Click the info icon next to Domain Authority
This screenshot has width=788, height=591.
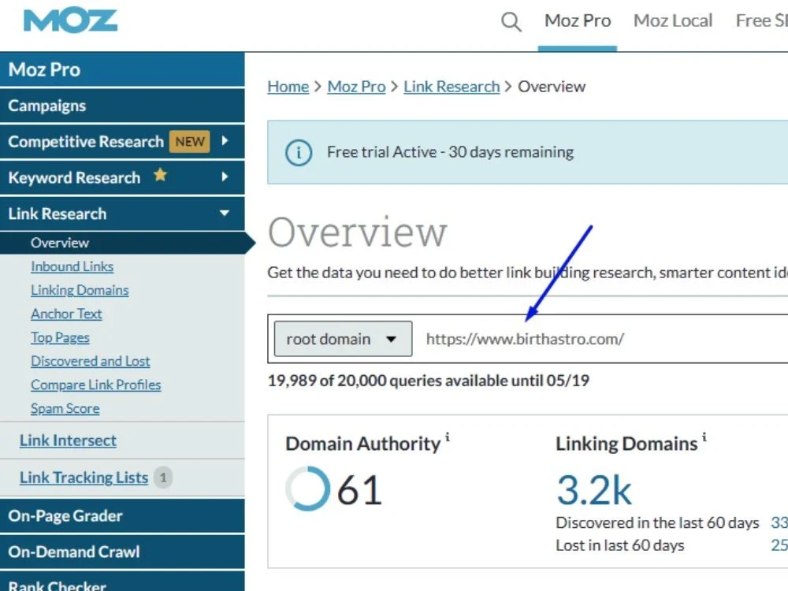click(448, 437)
